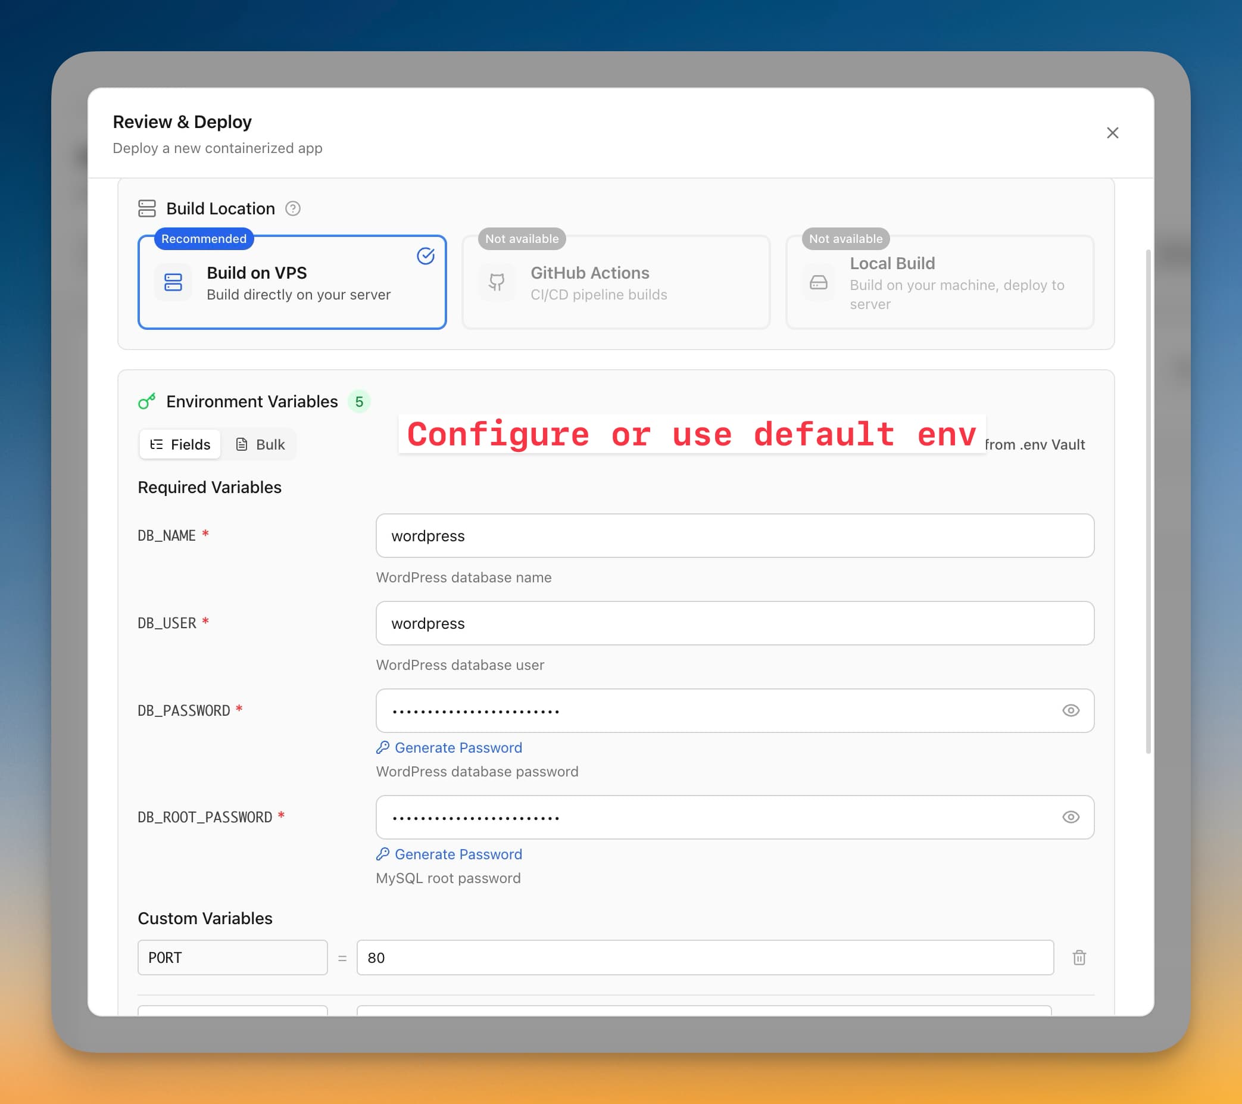
Task: Click the Environment Variables key icon
Action: click(x=147, y=401)
